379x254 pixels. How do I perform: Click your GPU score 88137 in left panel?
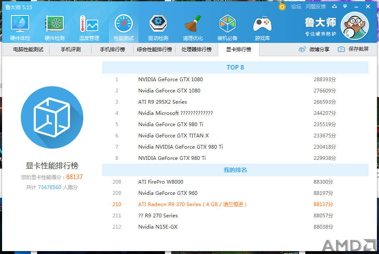click(75, 177)
